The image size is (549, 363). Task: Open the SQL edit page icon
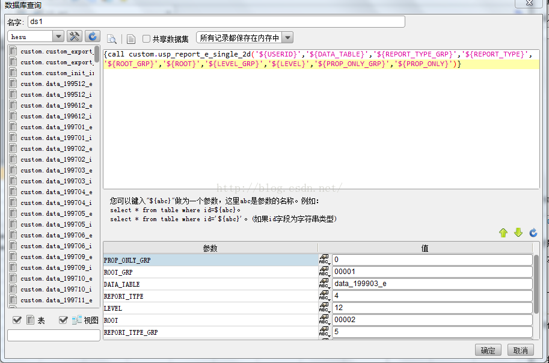[x=131, y=39]
